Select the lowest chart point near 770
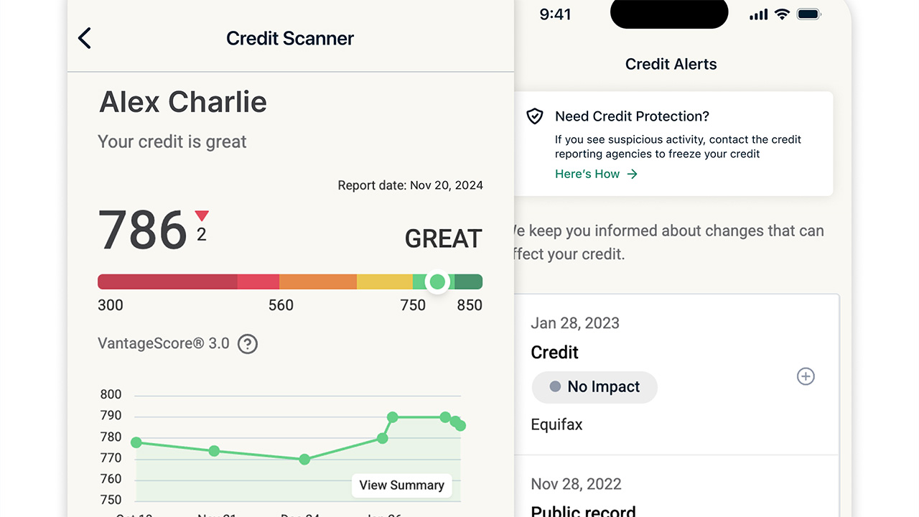 304,459
